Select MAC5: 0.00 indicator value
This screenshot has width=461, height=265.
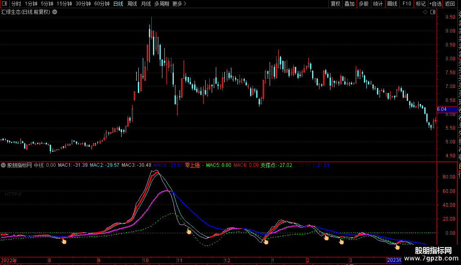click(x=218, y=165)
